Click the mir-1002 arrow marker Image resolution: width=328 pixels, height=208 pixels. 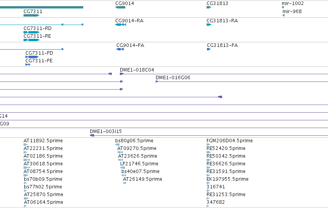[283, 7]
